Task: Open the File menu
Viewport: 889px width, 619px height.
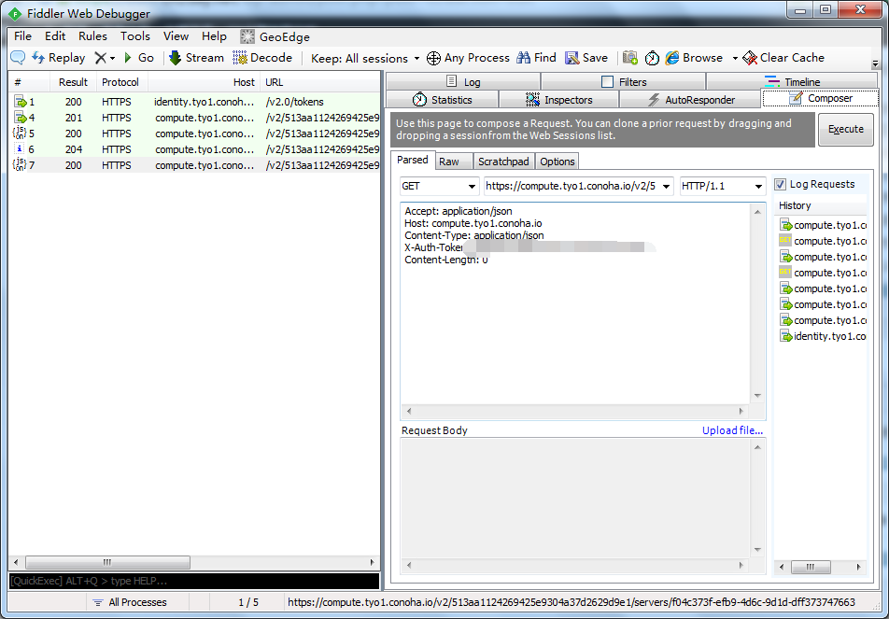Action: pos(22,36)
